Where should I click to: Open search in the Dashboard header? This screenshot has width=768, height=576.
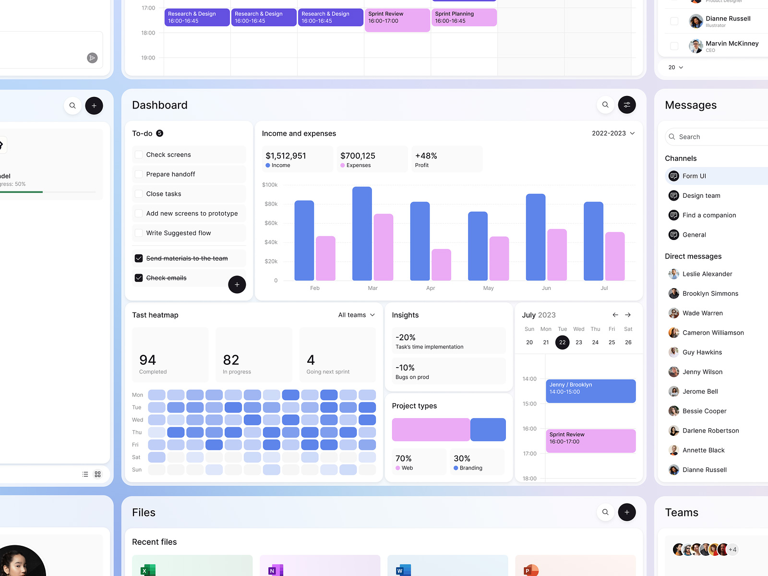tap(605, 105)
